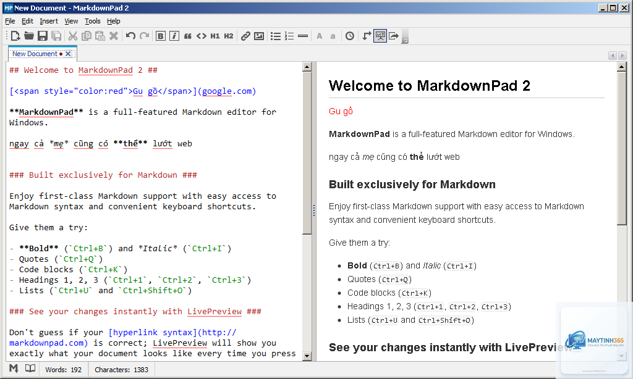This screenshot has height=379, width=633.
Task: Click the 'Quotes (Ctrl+Q)' preview bullet
Action: [x=380, y=280]
